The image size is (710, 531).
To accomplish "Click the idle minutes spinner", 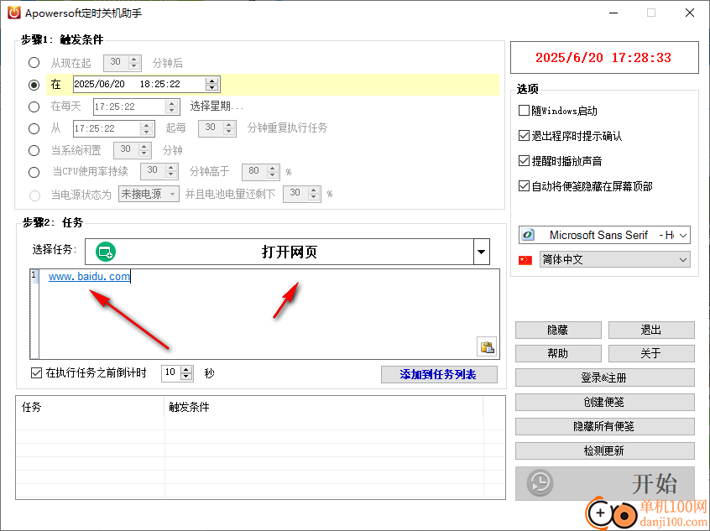I will pyautogui.click(x=144, y=150).
